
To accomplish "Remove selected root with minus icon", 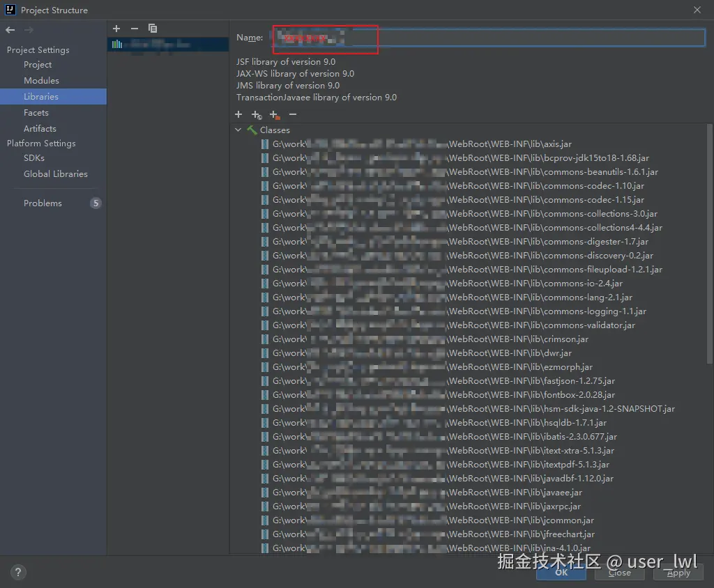I will pyautogui.click(x=293, y=115).
